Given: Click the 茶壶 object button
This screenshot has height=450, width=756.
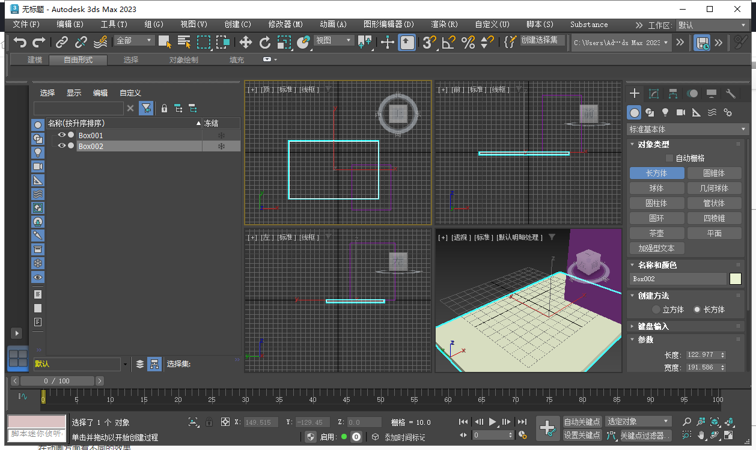Looking at the screenshot, I should click(x=656, y=233).
